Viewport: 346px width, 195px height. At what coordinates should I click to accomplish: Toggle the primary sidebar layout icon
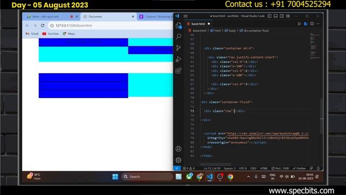coord(269,16)
